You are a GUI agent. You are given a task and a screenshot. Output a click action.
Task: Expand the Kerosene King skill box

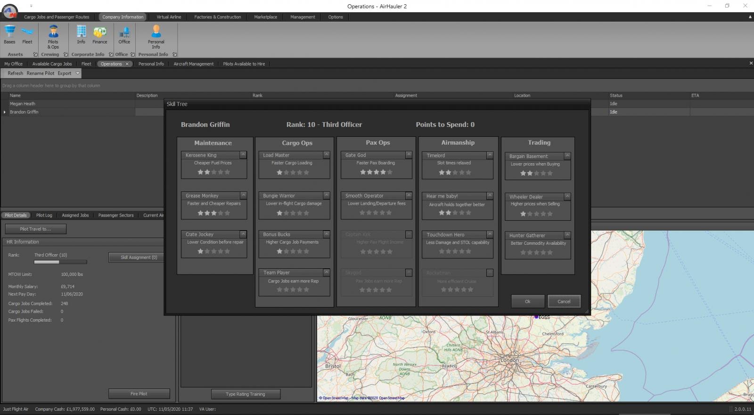click(243, 155)
